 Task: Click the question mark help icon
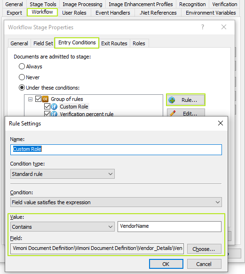[203, 27]
